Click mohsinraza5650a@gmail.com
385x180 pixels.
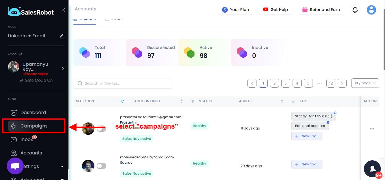147,157
